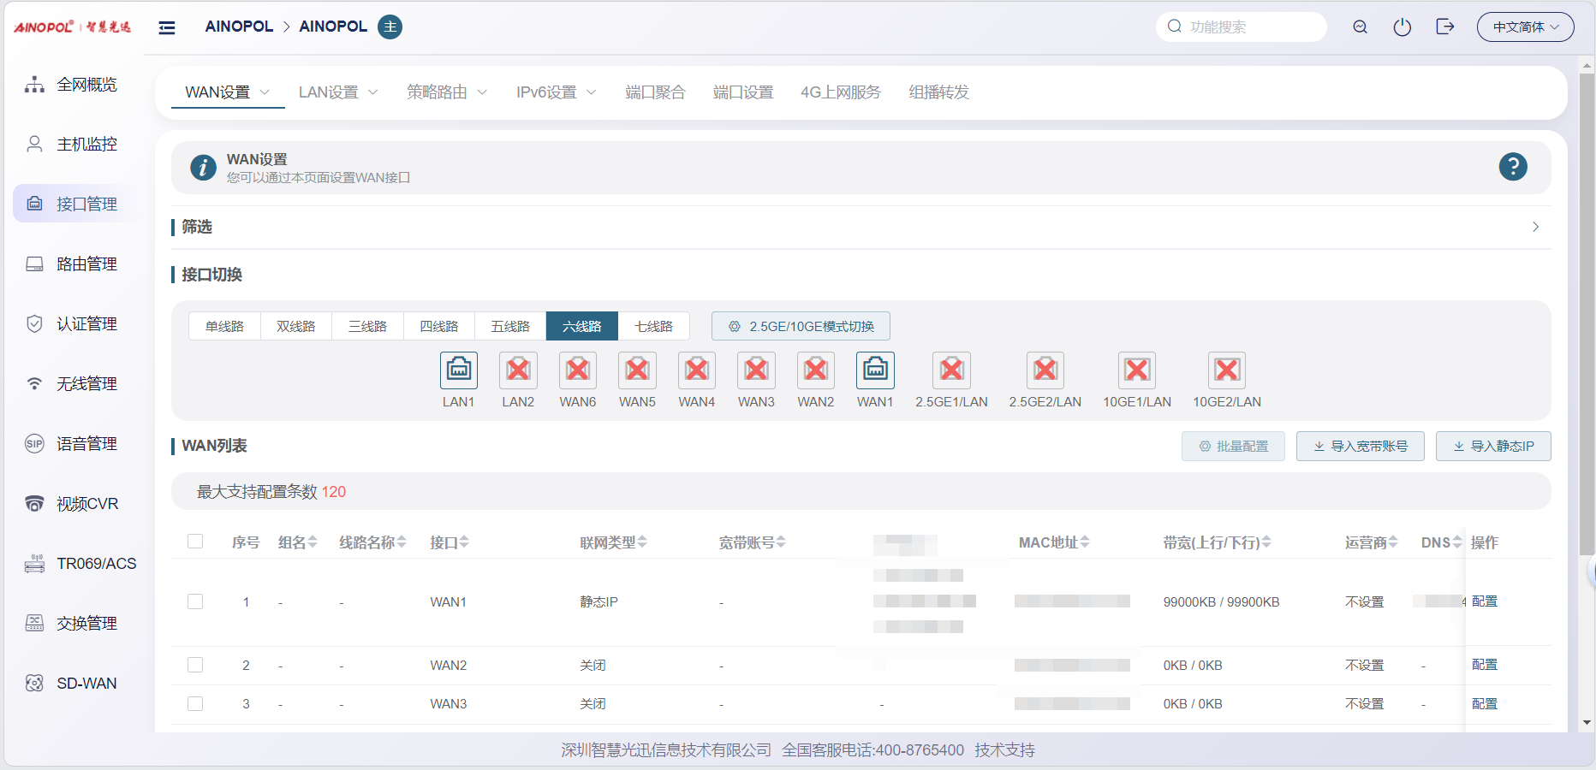The image size is (1596, 770).
Task: Click the LAN1 port icon
Action: click(x=458, y=370)
